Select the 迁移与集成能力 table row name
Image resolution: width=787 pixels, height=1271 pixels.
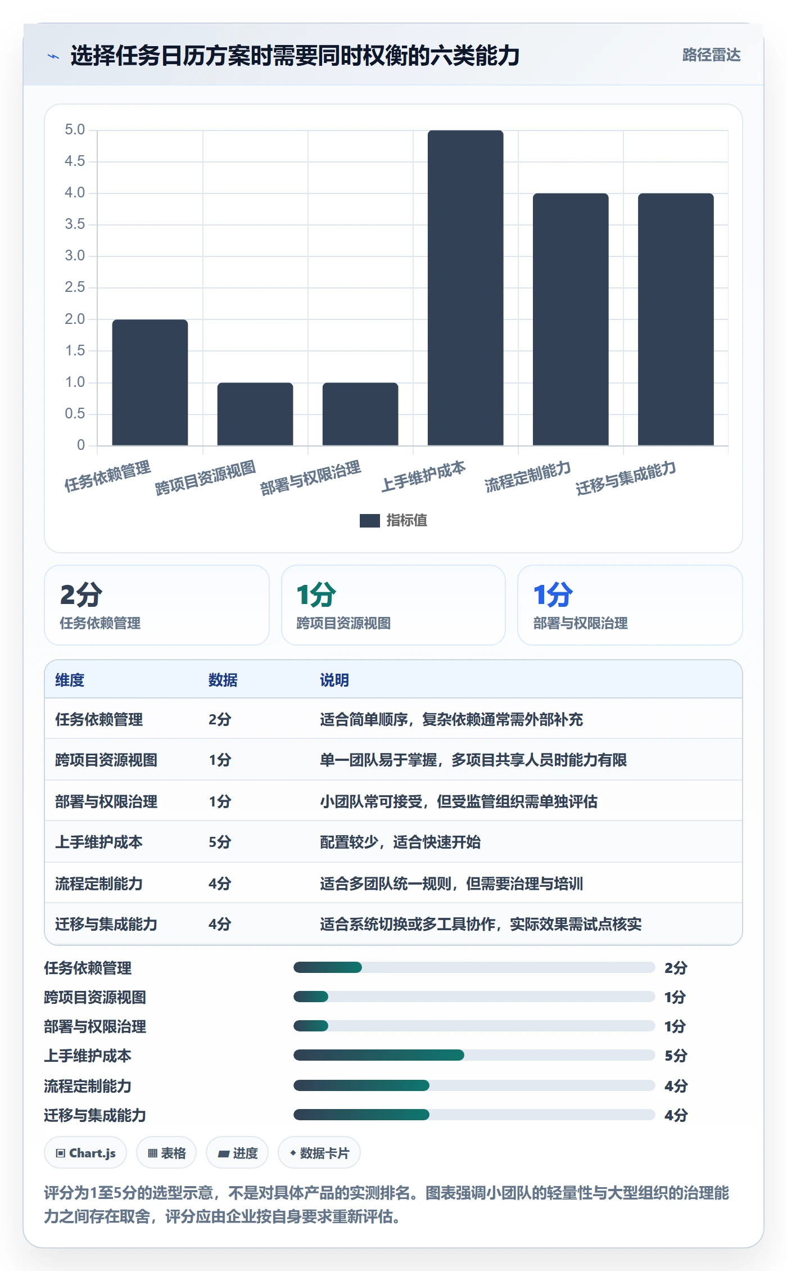click(106, 924)
